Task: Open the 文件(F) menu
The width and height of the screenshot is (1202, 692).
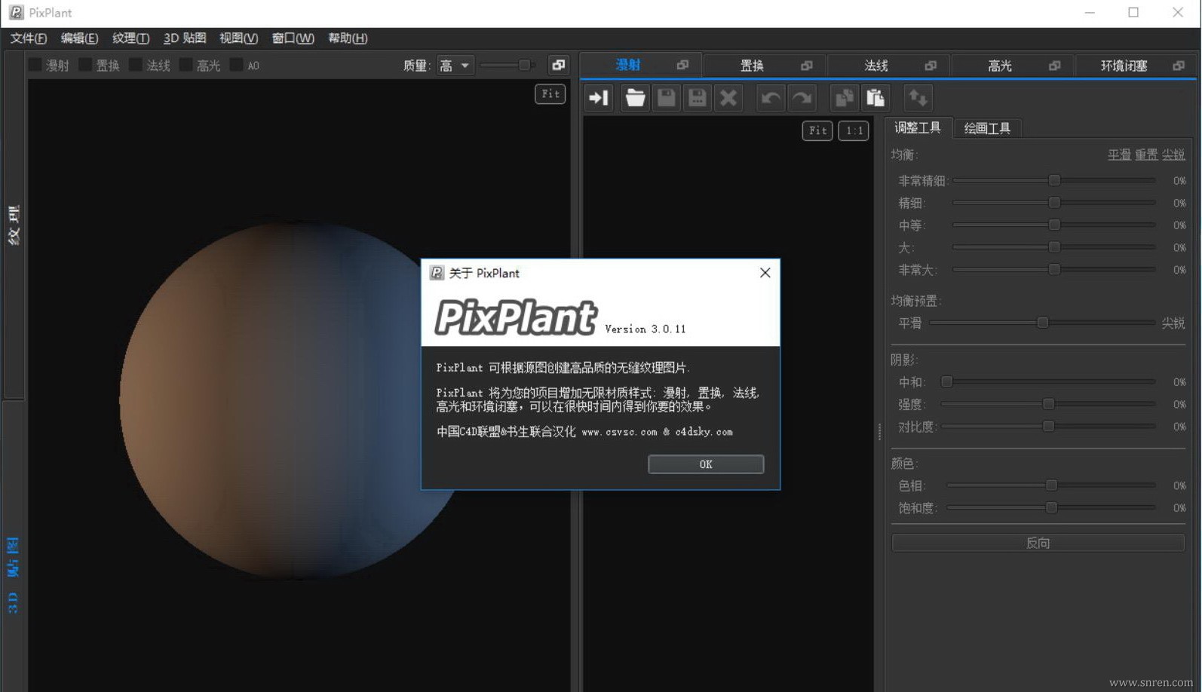Action: click(29, 38)
